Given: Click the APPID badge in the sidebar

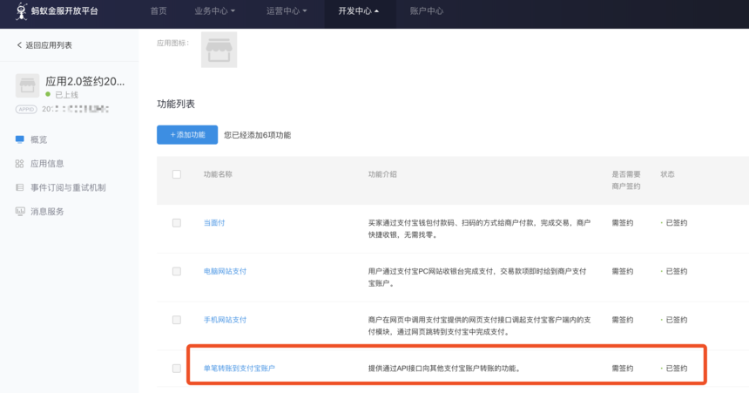Looking at the screenshot, I should pyautogui.click(x=26, y=109).
